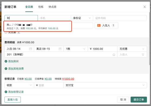The image size is (151, 106).
Task: Click the filter icon in 入住人 field
Action: [x=143, y=55]
